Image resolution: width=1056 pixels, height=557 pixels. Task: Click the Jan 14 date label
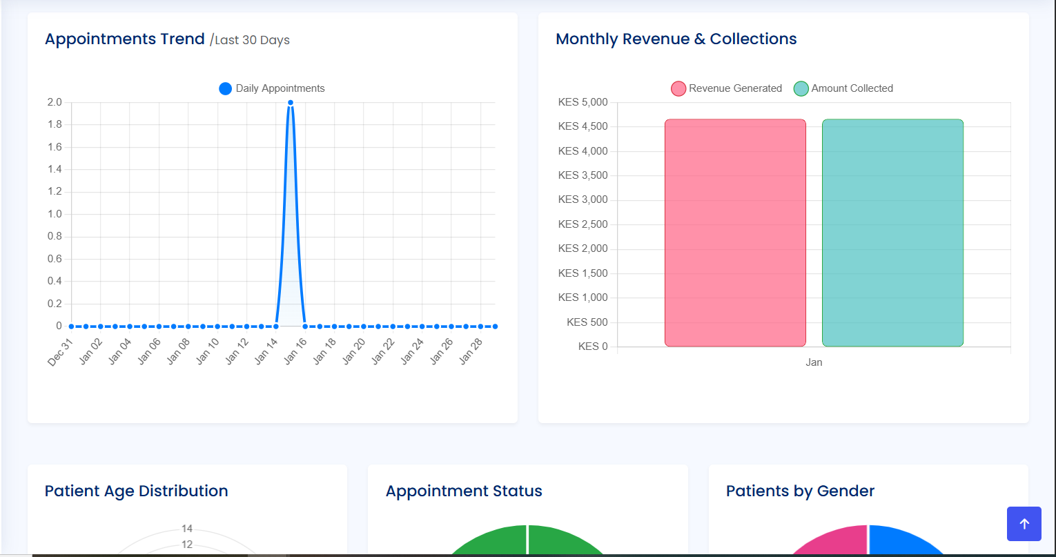tap(265, 351)
